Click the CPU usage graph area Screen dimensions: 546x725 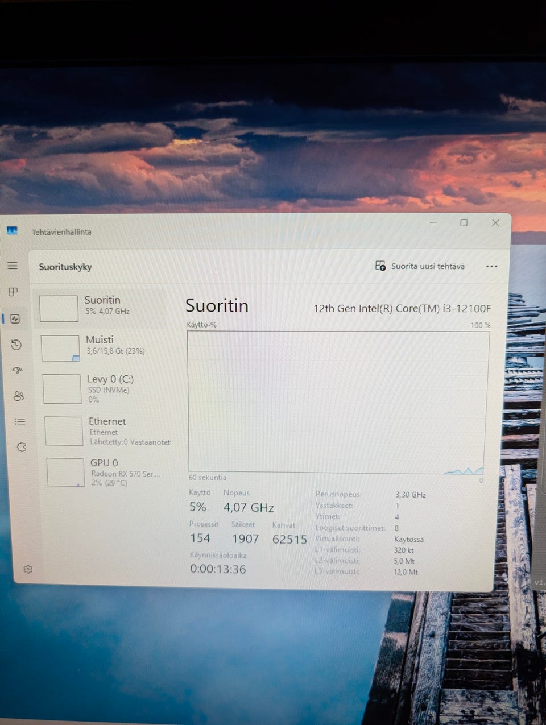tap(338, 402)
